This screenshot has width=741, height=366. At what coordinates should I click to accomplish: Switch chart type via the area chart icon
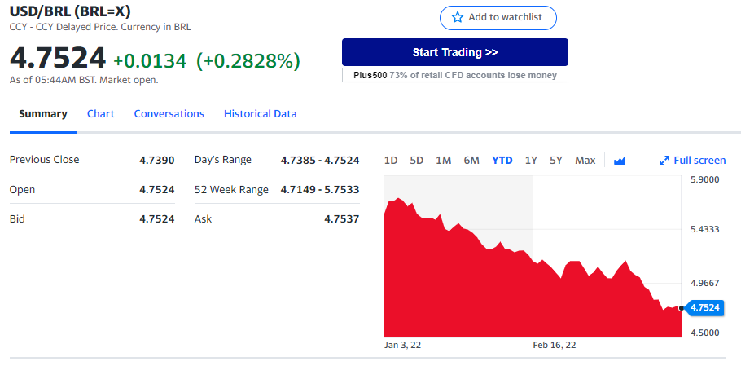(620, 161)
